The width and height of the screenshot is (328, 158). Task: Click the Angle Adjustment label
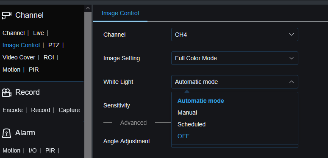coord(127,142)
